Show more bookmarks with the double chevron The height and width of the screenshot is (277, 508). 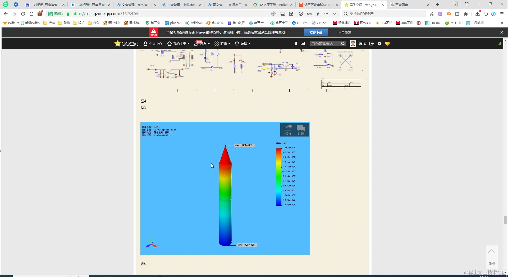(502, 23)
